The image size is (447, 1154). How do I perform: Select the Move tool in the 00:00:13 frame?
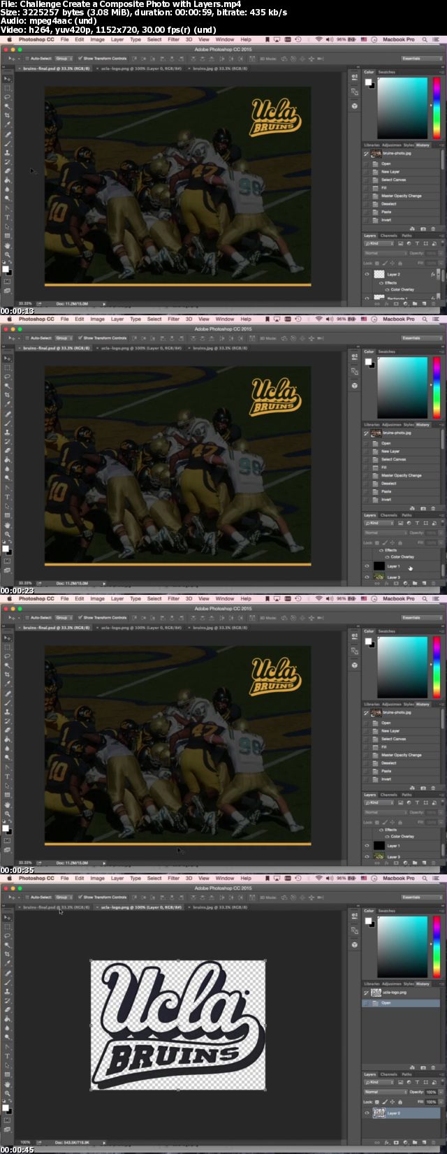(x=8, y=79)
